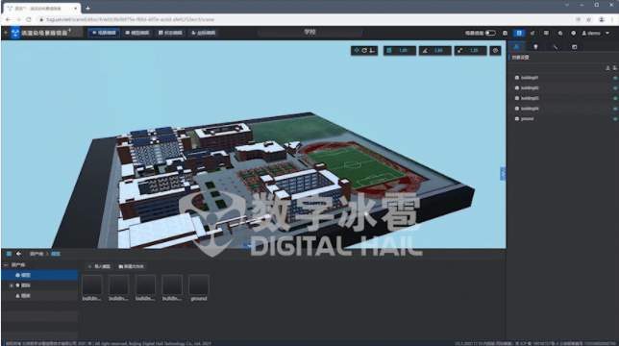Open the wrench tools tab in right panel
Screen dimensions: 619x346
555,47
